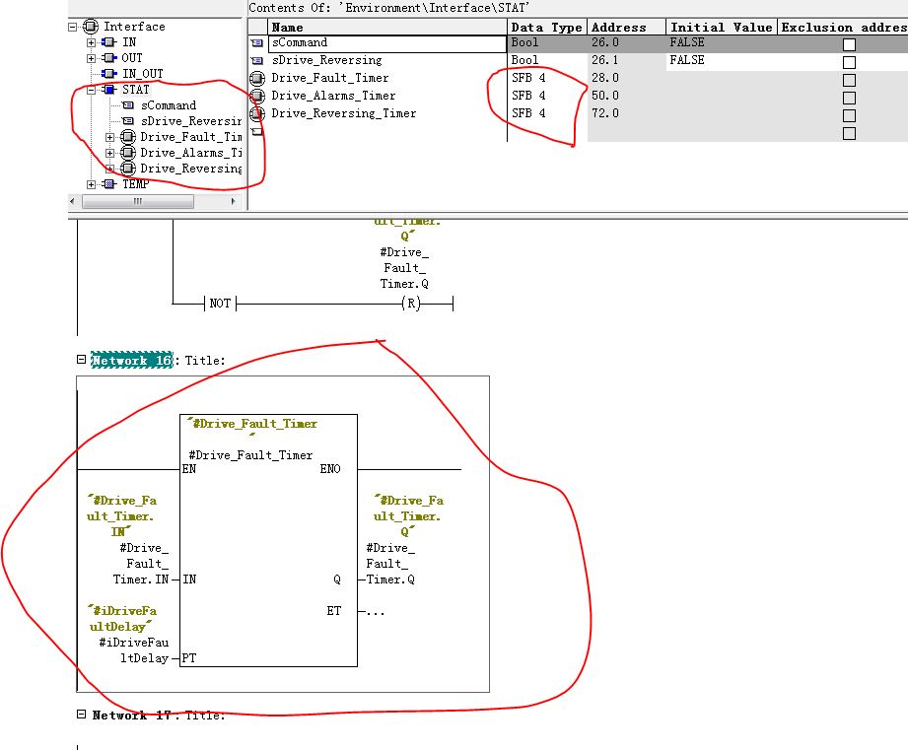Collapse Network 17 section

click(x=81, y=715)
